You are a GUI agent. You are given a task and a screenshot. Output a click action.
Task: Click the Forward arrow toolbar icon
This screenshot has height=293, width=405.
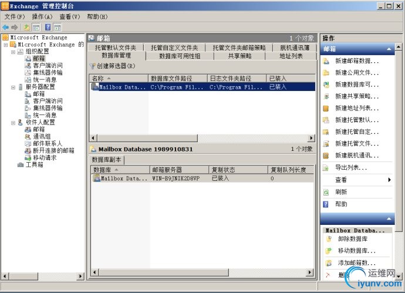[15, 27]
